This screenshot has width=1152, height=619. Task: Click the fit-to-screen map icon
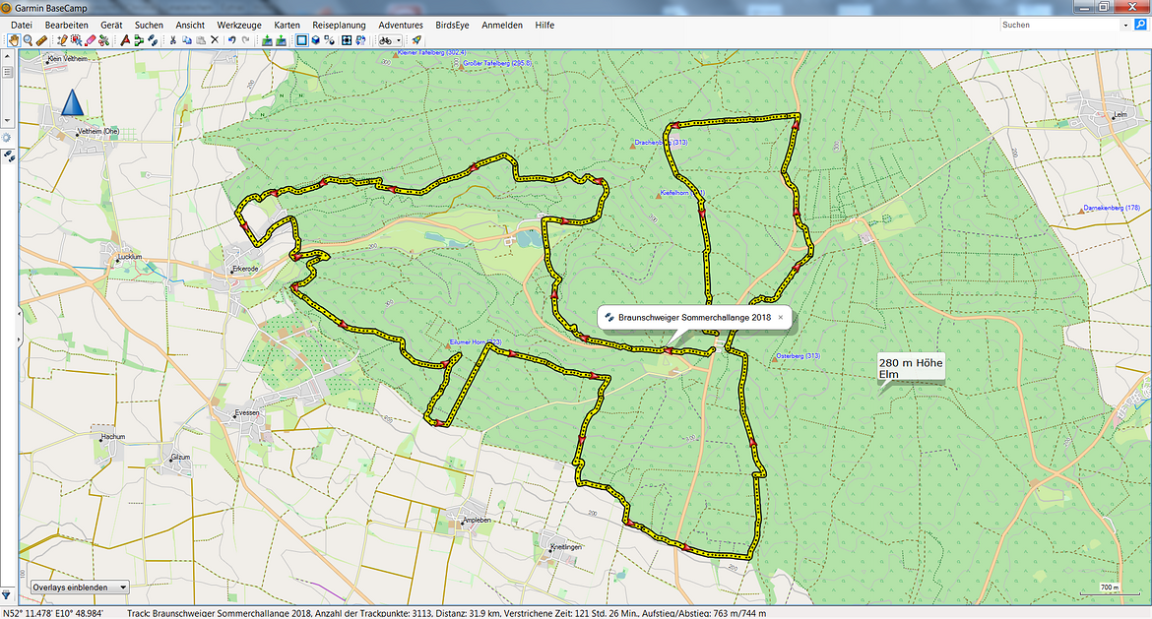click(347, 40)
